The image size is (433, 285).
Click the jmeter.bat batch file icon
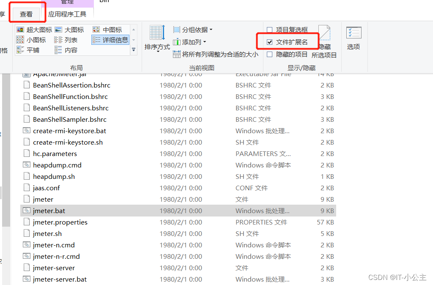point(27,211)
